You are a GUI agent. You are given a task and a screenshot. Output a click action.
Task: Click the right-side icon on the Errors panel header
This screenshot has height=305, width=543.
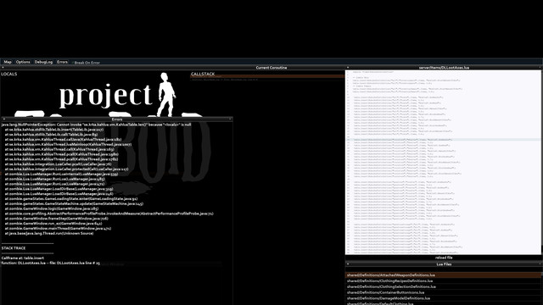[x=230, y=119]
